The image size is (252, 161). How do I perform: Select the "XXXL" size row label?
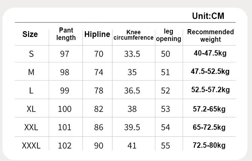tap(31, 146)
